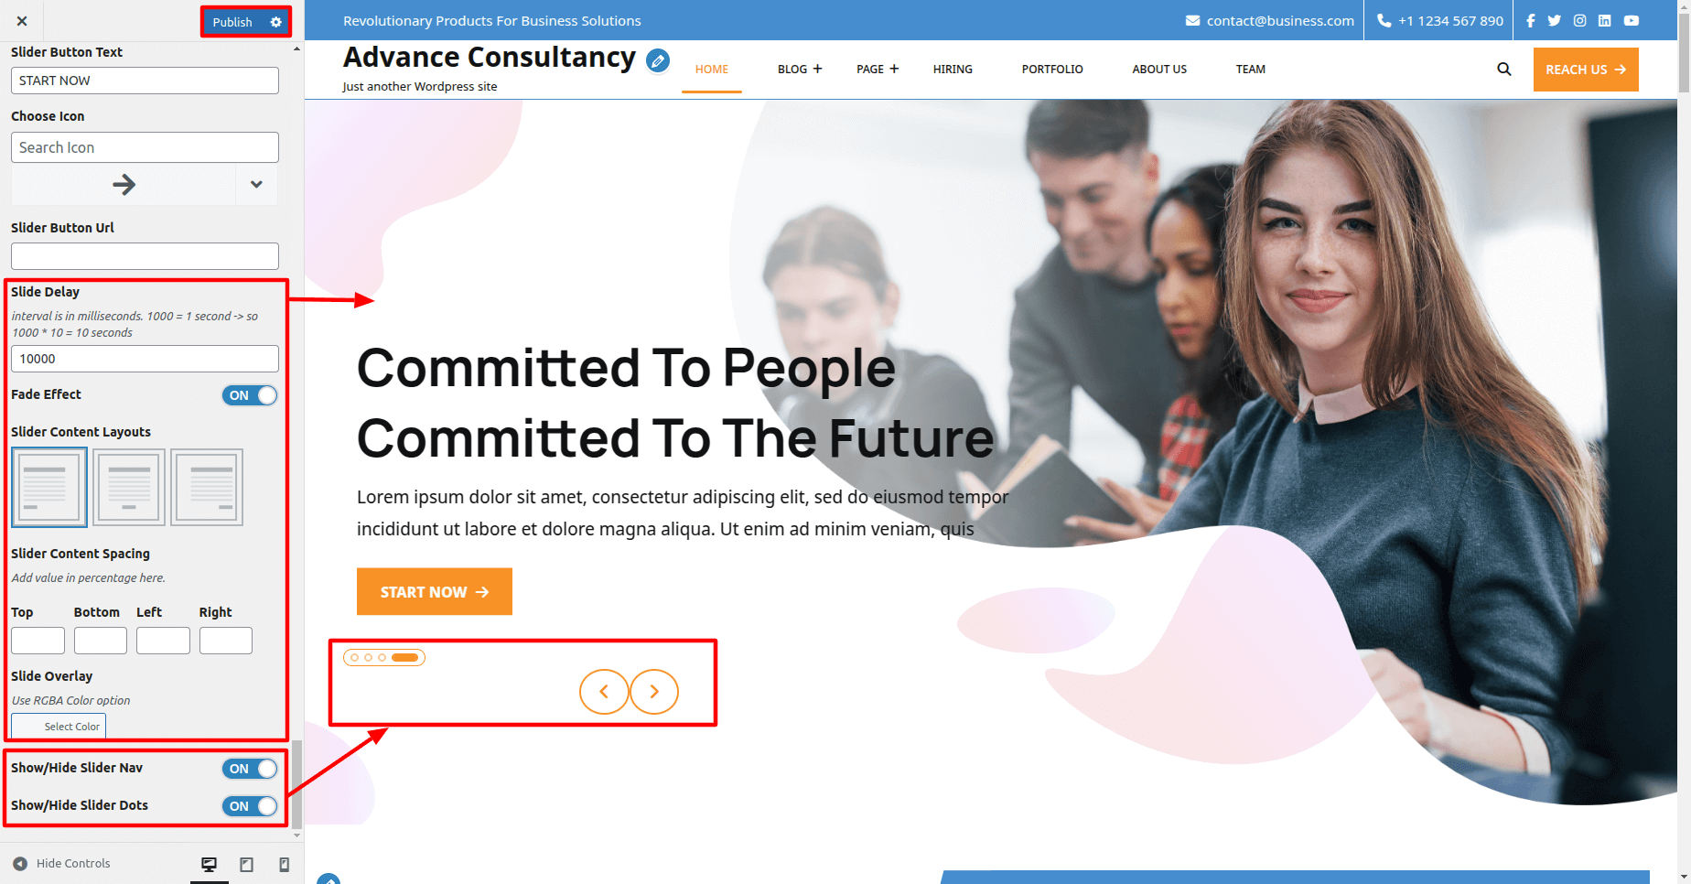Viewport: 1691px width, 884px height.
Task: Disable Show/Hide Slider Dots toggle
Action: [249, 806]
